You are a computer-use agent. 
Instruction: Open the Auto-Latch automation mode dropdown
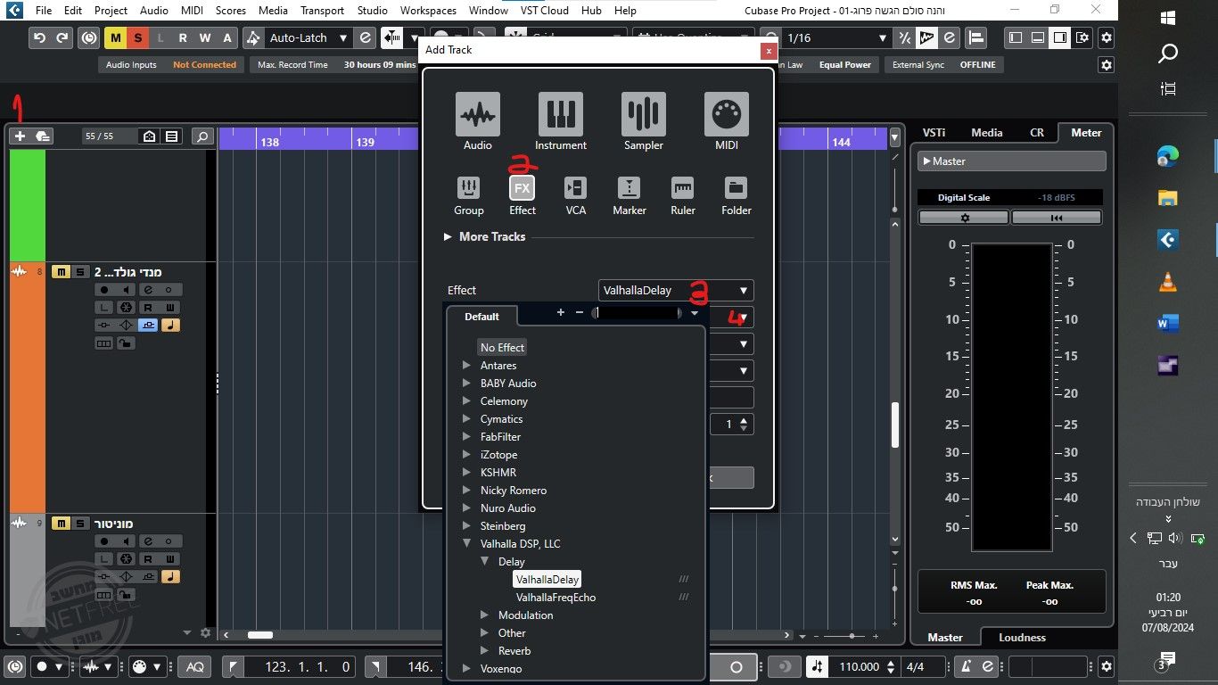pyautogui.click(x=309, y=38)
